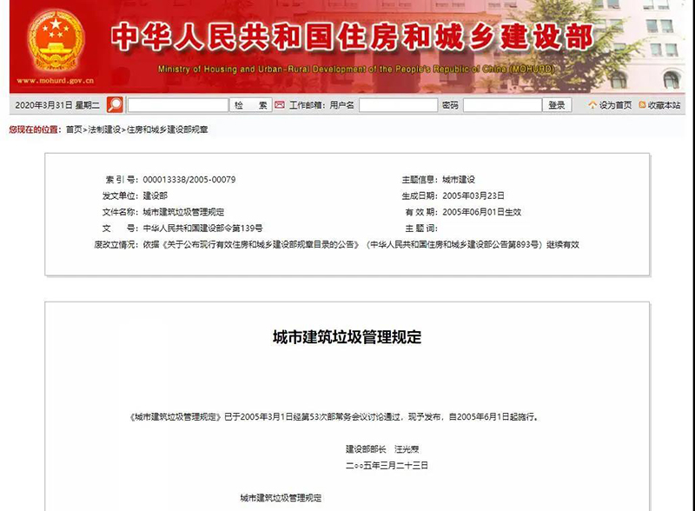Click creation date 2005年03月23日
The width and height of the screenshot is (695, 511).
click(x=473, y=196)
